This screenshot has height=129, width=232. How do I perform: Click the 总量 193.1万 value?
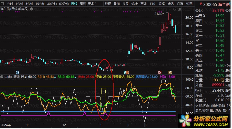click(x=218, y=80)
